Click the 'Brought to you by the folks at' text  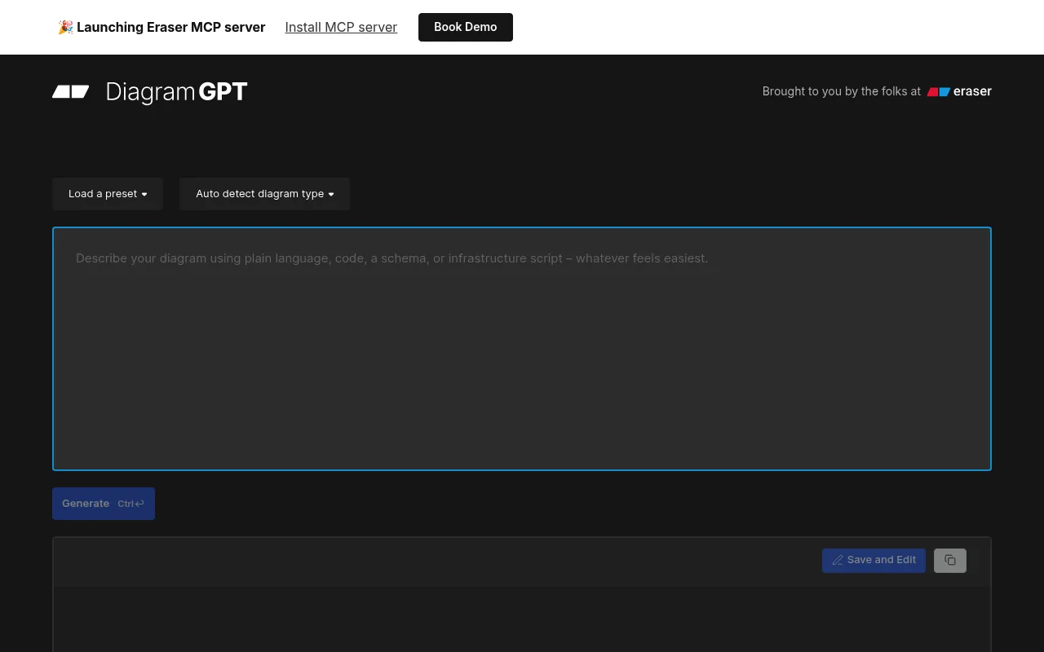coord(842,91)
